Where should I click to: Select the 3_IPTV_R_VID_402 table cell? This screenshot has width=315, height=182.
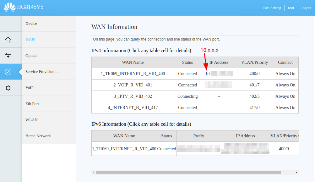pyautogui.click(x=133, y=97)
